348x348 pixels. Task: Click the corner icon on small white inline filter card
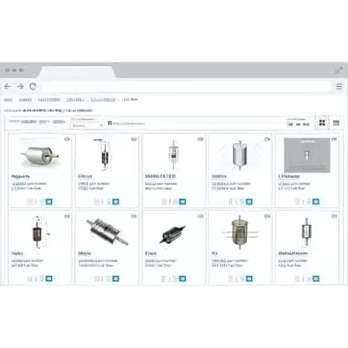tap(200, 139)
